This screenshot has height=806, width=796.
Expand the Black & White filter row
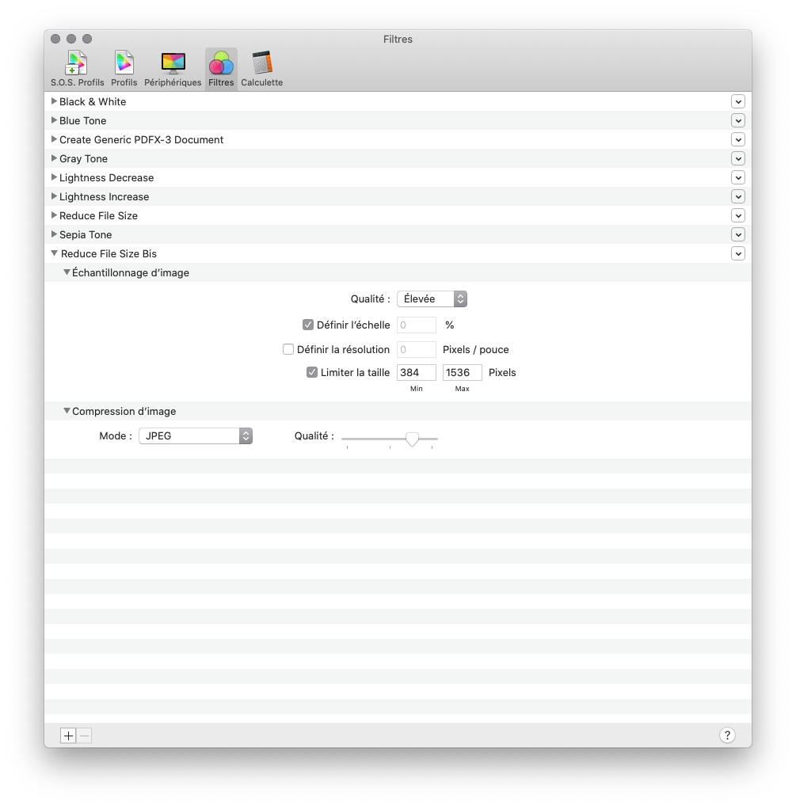point(54,101)
